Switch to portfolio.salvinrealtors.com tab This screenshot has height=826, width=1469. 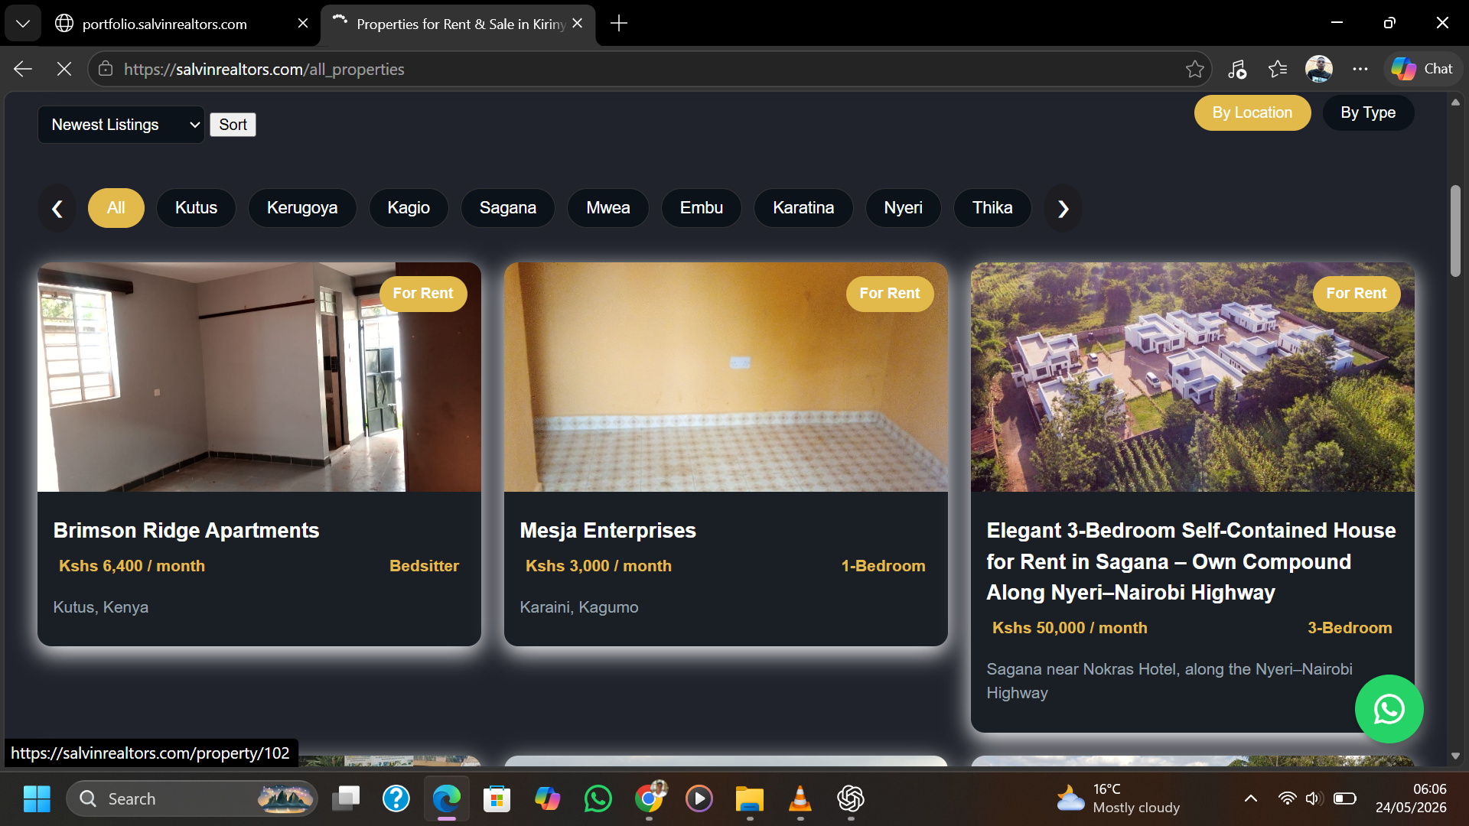point(164,24)
